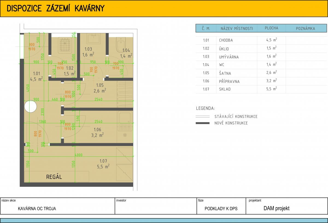This screenshot has width=328, height=223.
Task: Click the toilet symbol in room 1.04
Action: [x=121, y=45]
